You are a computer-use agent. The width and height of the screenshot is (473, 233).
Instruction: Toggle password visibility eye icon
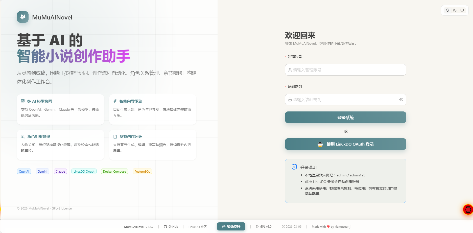(x=401, y=100)
